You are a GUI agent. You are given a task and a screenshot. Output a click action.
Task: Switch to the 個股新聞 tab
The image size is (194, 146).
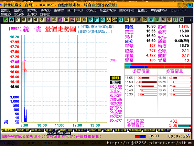[x=149, y=130]
